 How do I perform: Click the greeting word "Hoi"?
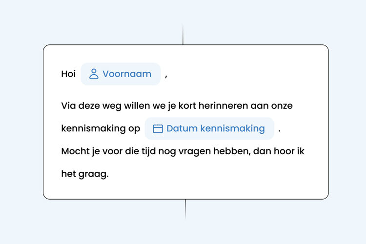point(68,74)
